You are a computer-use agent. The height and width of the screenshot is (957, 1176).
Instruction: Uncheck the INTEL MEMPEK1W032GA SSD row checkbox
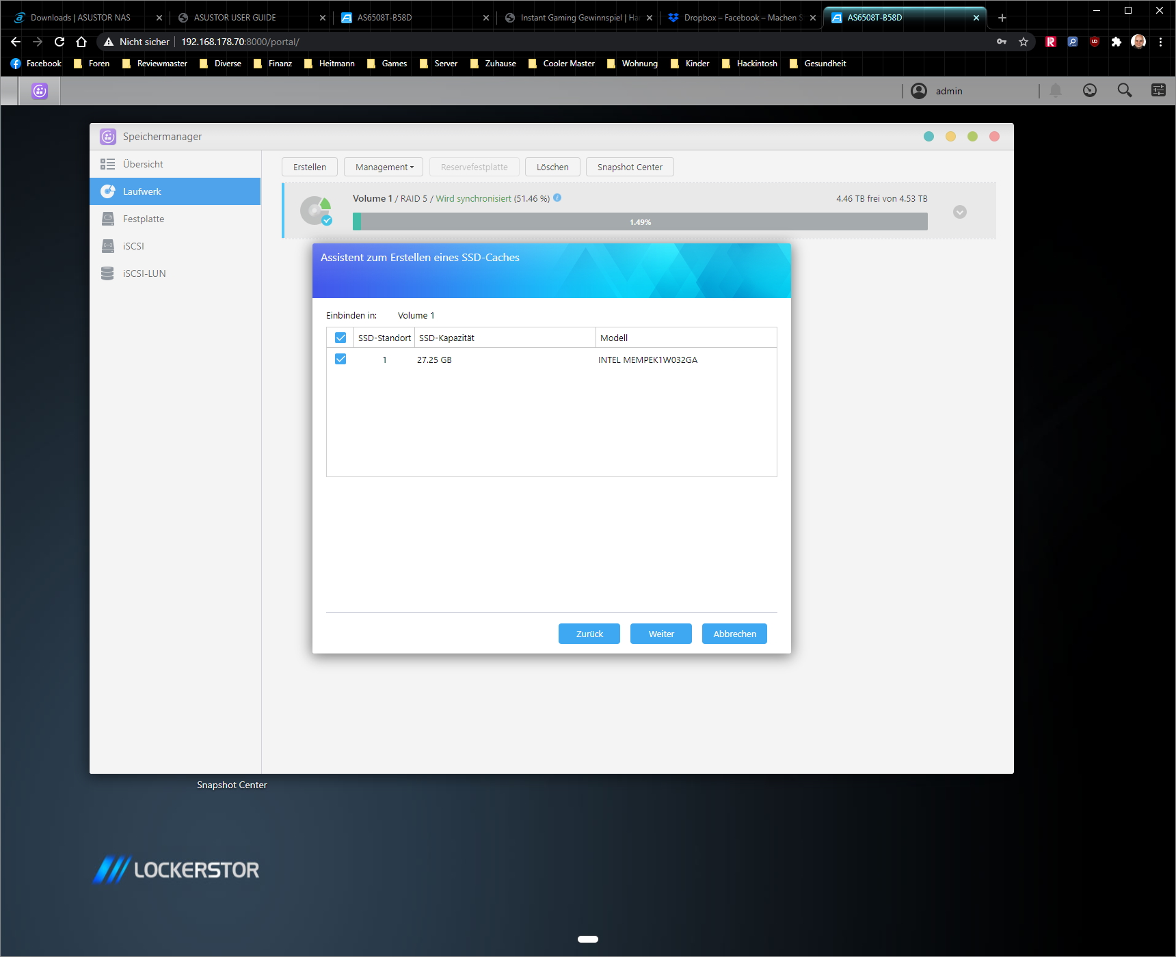340,360
